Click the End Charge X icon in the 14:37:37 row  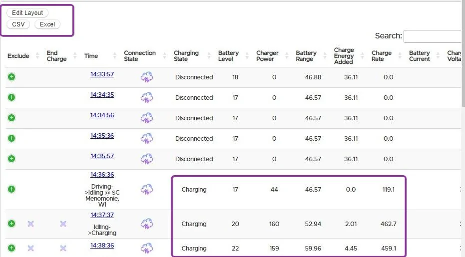[63, 224]
